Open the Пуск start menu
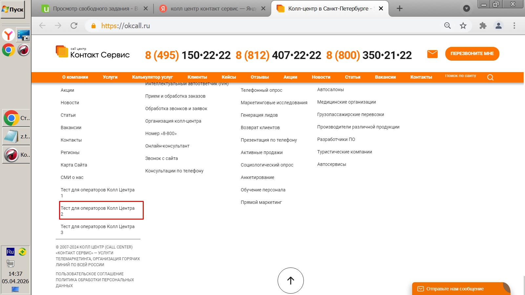The height and width of the screenshot is (295, 525). click(13, 9)
